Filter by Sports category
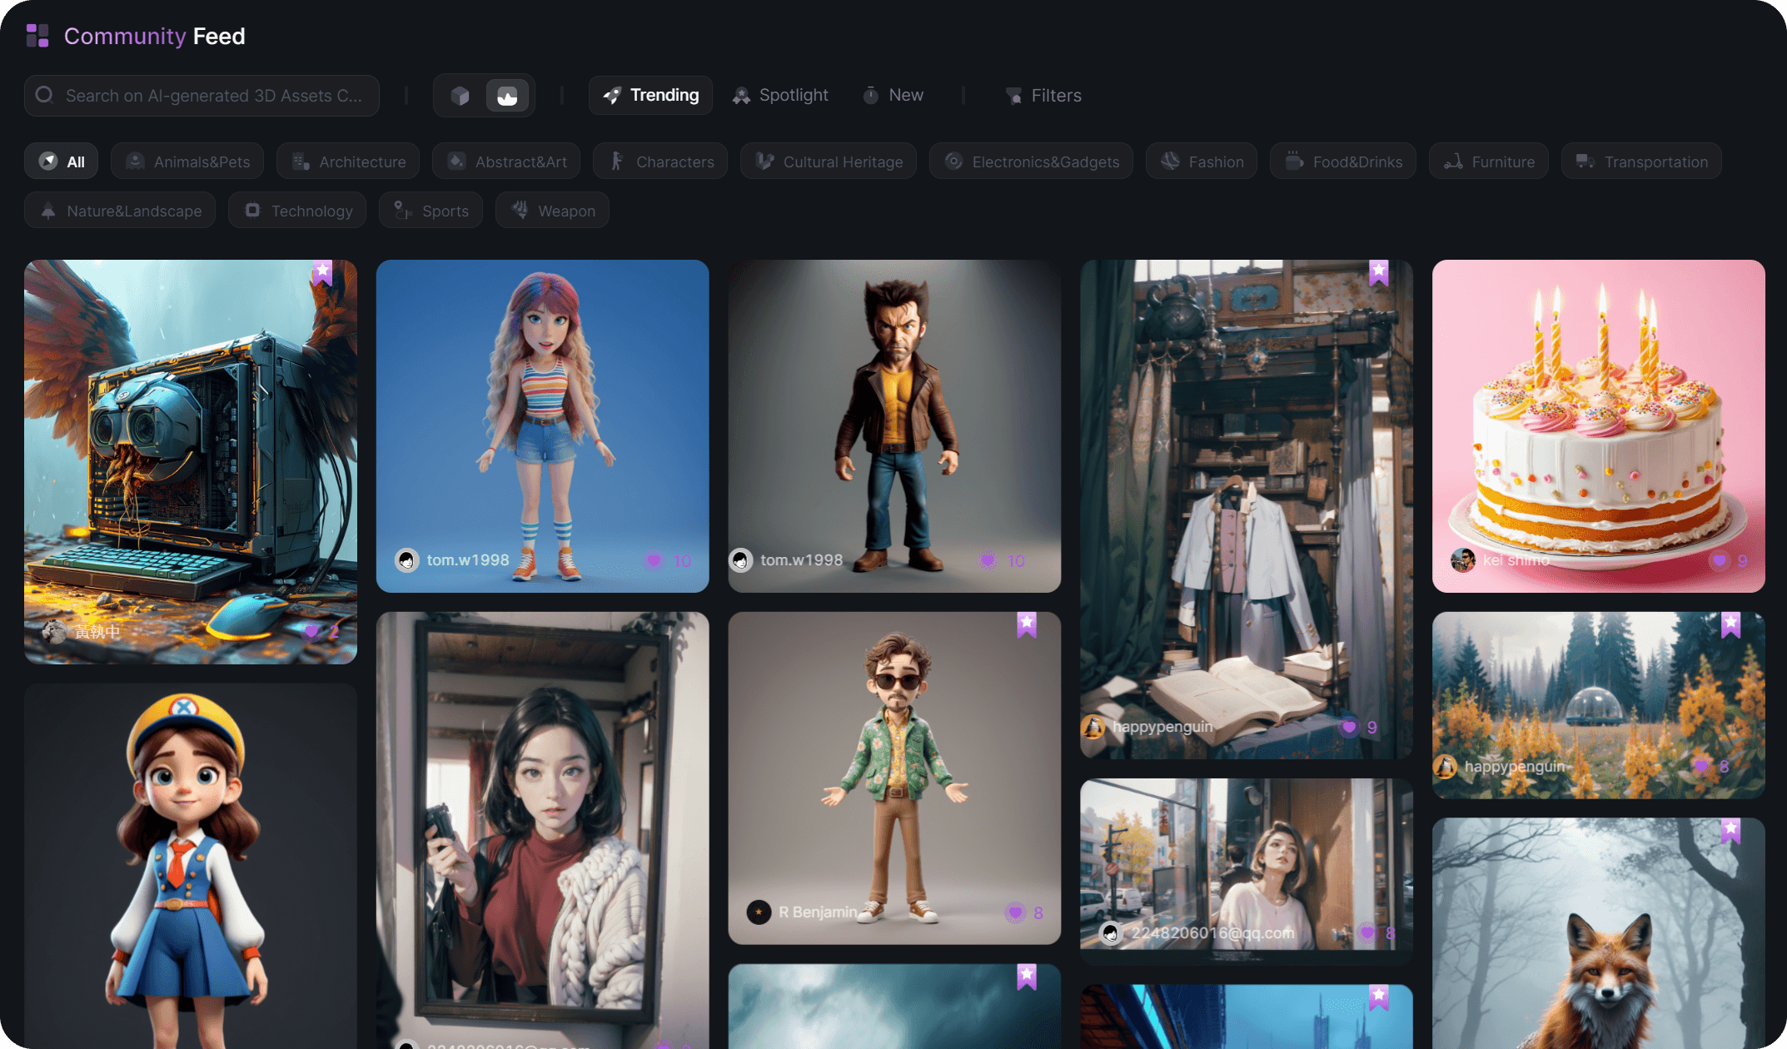This screenshot has width=1787, height=1049. [x=431, y=211]
